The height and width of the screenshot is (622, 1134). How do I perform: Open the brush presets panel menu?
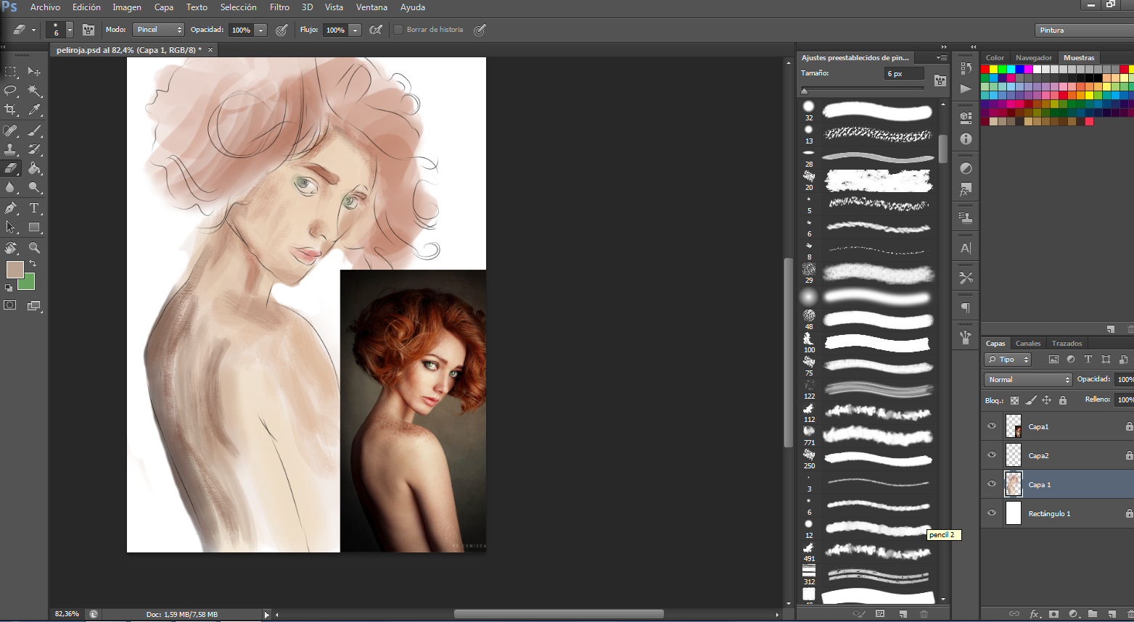coord(941,57)
